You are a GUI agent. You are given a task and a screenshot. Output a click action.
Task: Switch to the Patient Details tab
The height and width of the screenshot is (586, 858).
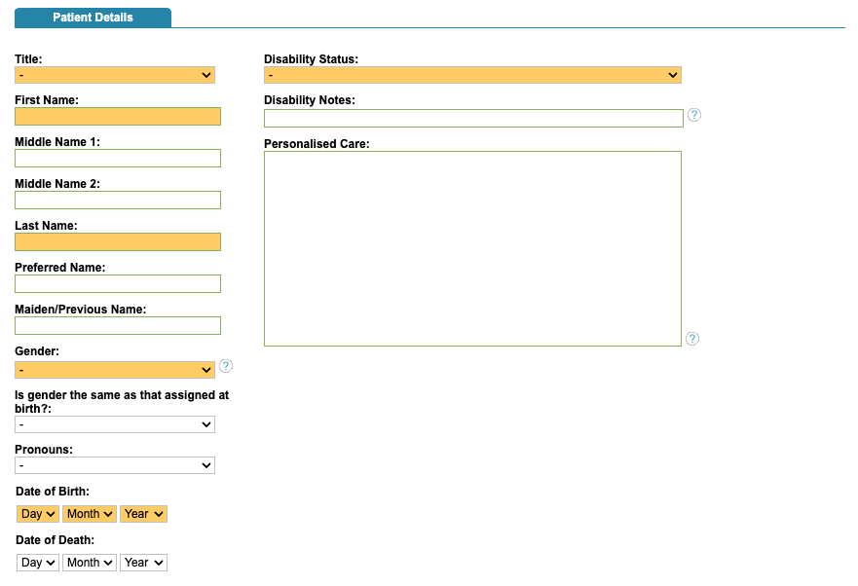point(93,18)
